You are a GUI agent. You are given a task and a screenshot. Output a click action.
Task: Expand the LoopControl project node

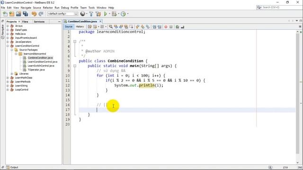[8, 90]
